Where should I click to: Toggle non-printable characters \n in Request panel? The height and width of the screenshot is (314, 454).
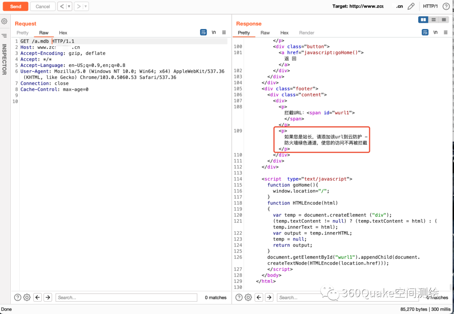(214, 32)
